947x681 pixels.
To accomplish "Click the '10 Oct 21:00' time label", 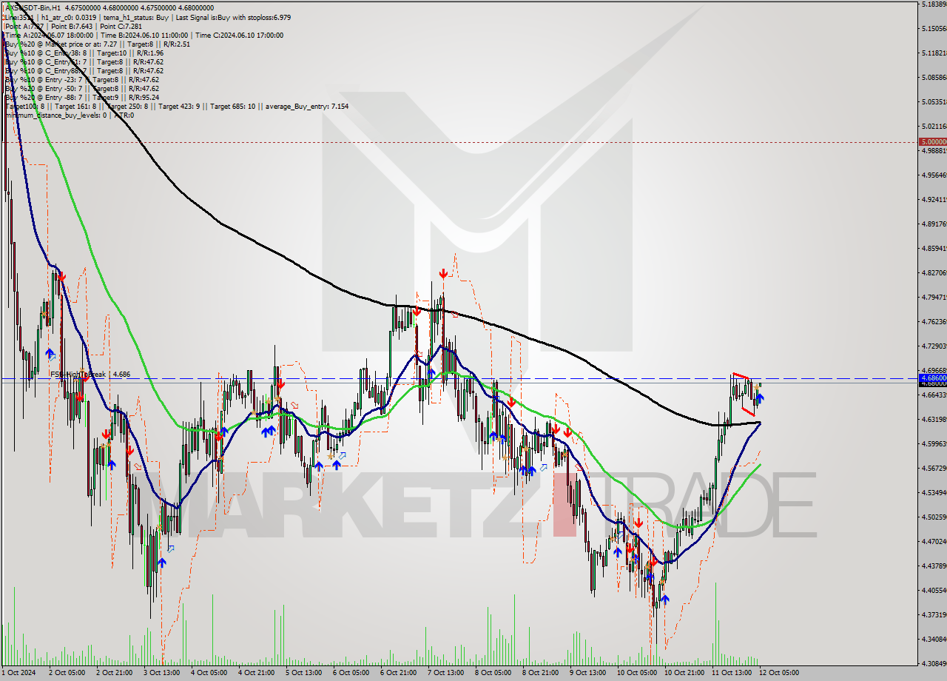I will (x=684, y=672).
